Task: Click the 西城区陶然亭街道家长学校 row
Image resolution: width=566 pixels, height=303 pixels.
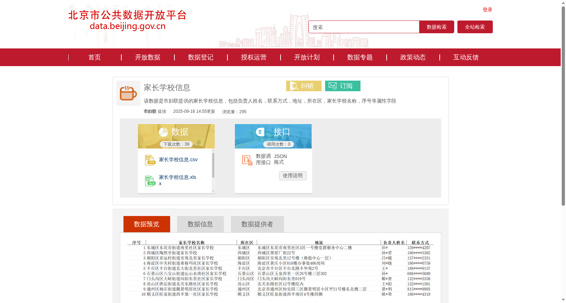Action: click(x=280, y=253)
